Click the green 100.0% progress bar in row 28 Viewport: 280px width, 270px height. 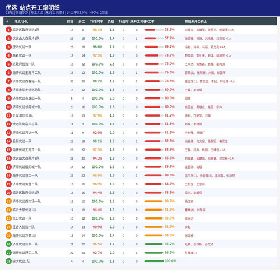pos(154,261)
